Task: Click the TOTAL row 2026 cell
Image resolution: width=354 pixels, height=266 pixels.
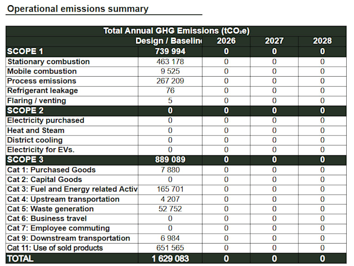Action: (x=226, y=259)
